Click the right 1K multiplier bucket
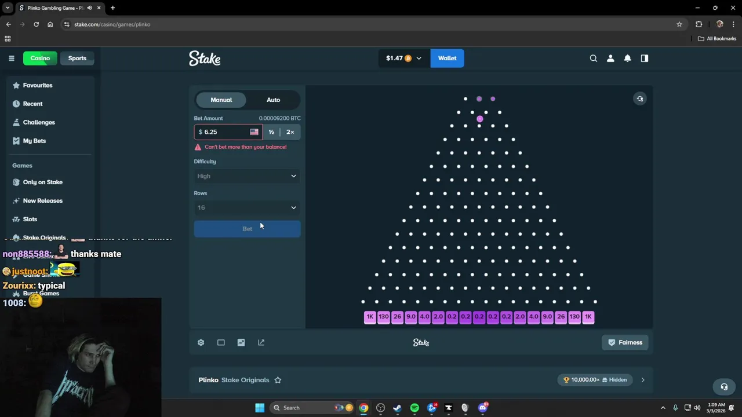Image resolution: width=742 pixels, height=417 pixels. [x=588, y=317]
